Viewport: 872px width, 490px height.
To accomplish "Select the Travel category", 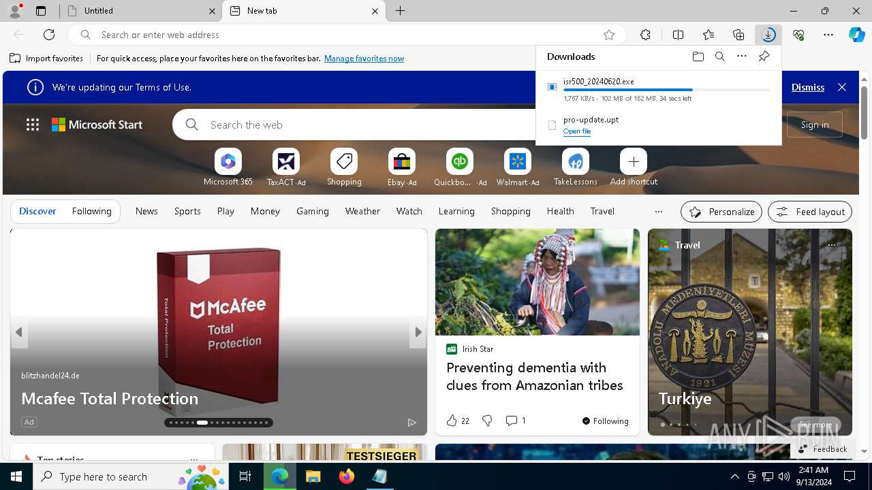I will coord(602,211).
